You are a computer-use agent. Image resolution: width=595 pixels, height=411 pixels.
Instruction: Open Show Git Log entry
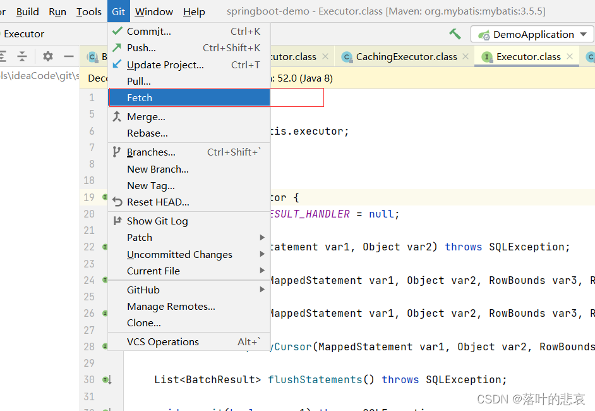[x=189, y=221]
